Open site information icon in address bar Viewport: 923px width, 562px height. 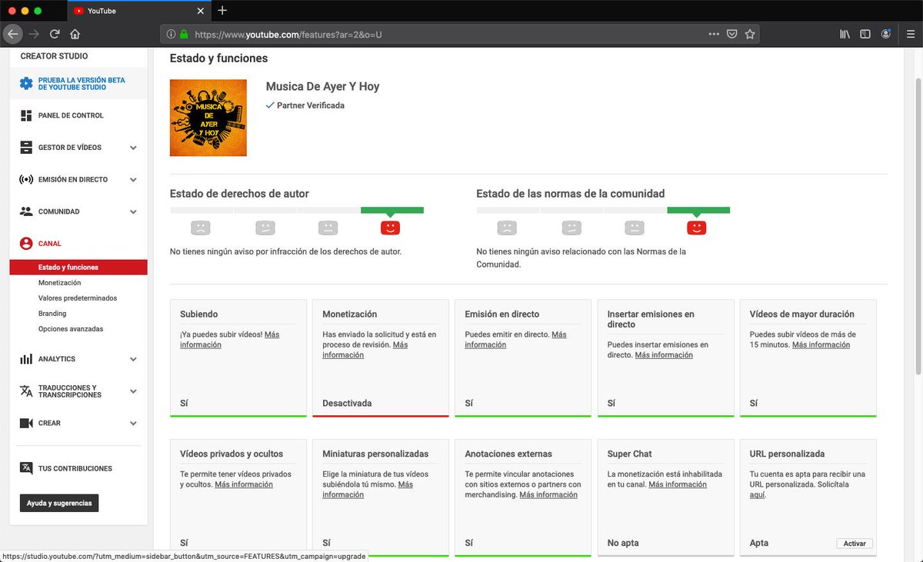[x=171, y=35]
